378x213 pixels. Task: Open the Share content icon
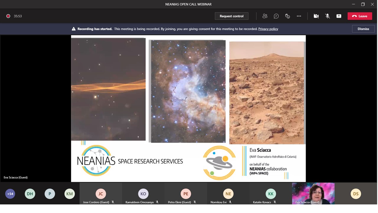pyautogui.click(x=339, y=16)
